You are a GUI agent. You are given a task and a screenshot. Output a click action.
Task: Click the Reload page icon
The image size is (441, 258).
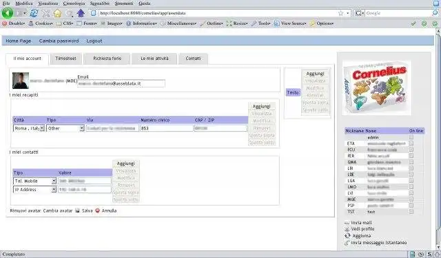tap(34, 13)
